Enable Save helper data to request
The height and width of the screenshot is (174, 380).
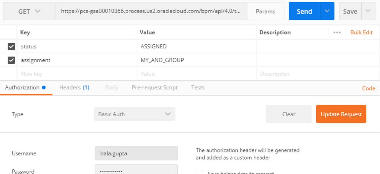click(x=200, y=172)
